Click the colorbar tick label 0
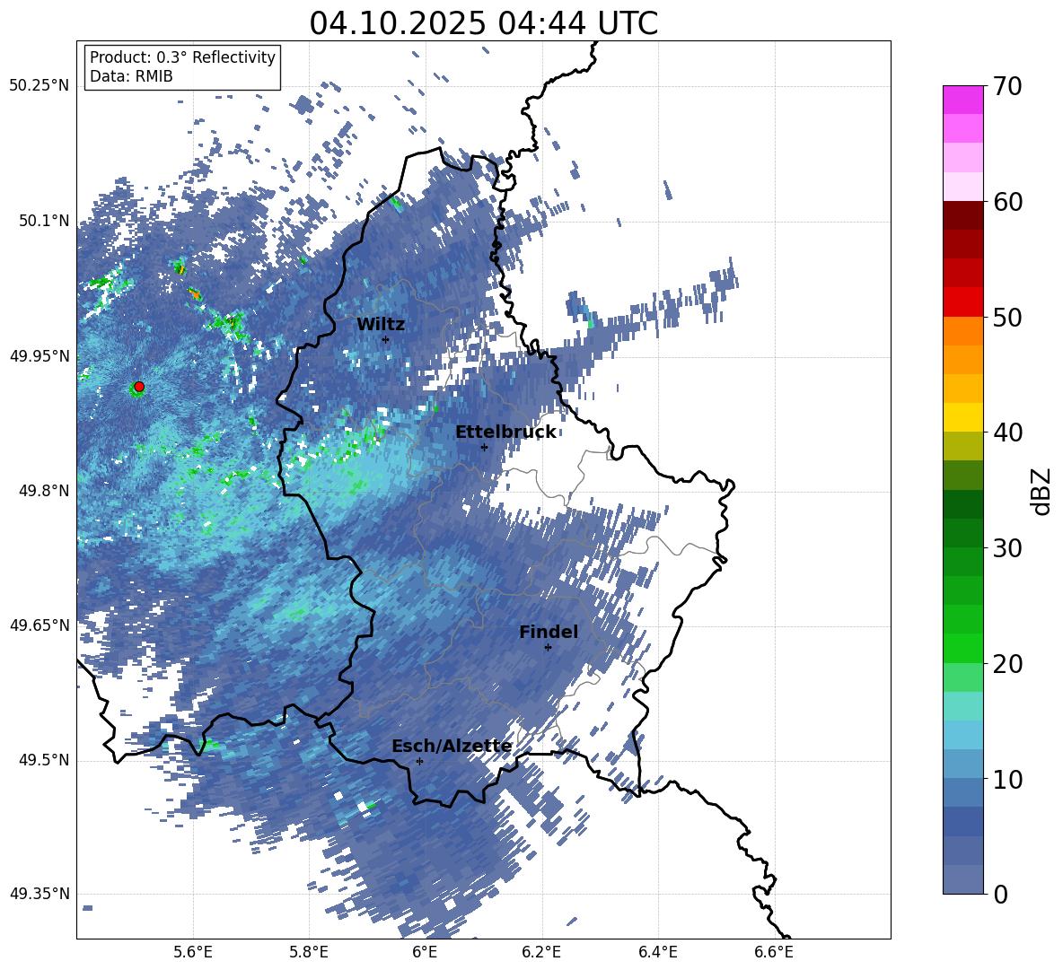 coord(1000,894)
